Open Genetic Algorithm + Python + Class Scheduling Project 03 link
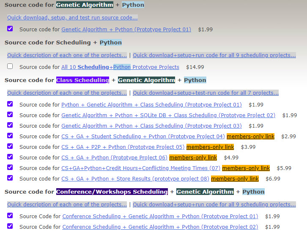 coord(151,126)
